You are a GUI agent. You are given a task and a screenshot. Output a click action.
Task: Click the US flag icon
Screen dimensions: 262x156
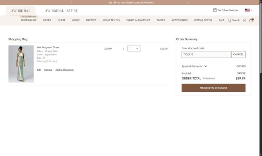click(x=247, y=10)
